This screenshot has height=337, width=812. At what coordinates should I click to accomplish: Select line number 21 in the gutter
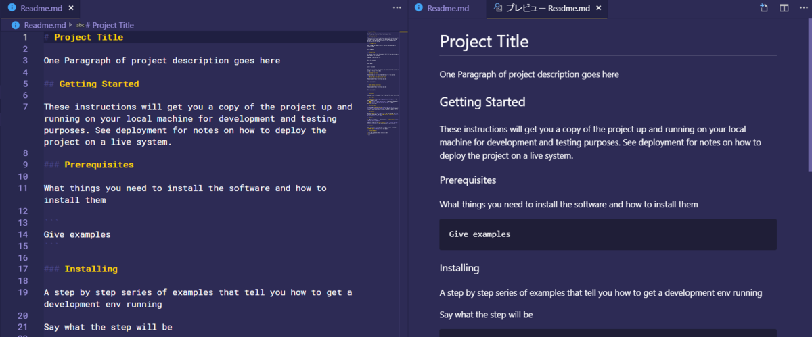pos(23,327)
